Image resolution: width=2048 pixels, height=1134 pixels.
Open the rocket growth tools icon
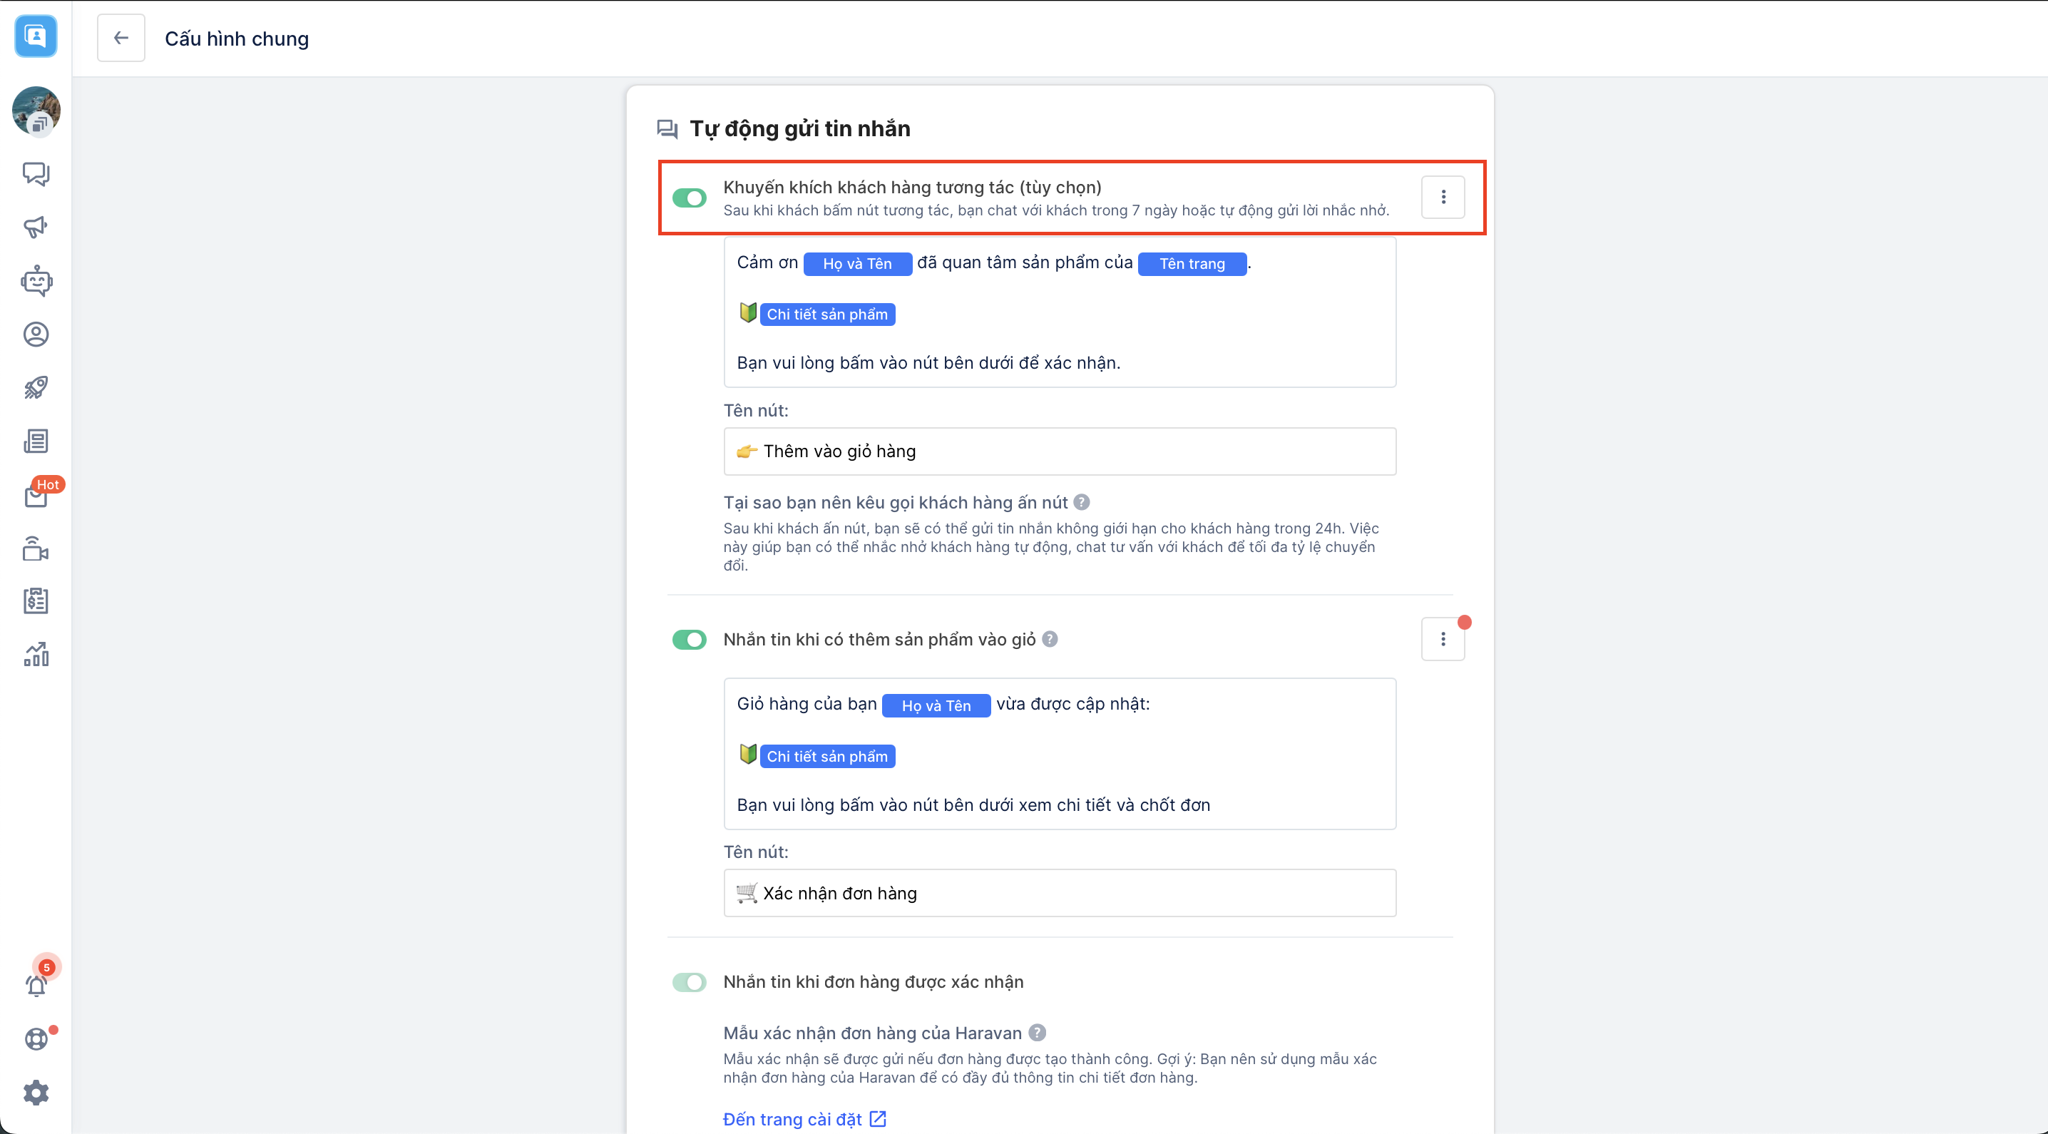(x=36, y=387)
